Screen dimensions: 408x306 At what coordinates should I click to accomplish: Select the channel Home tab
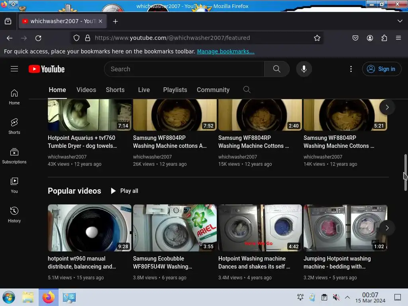point(57,90)
